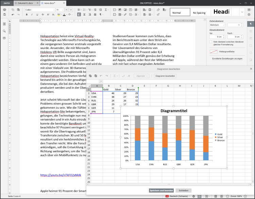Open the search panel in left sidebar
Viewport: 255px width, 199px height.
[x=4, y=31]
